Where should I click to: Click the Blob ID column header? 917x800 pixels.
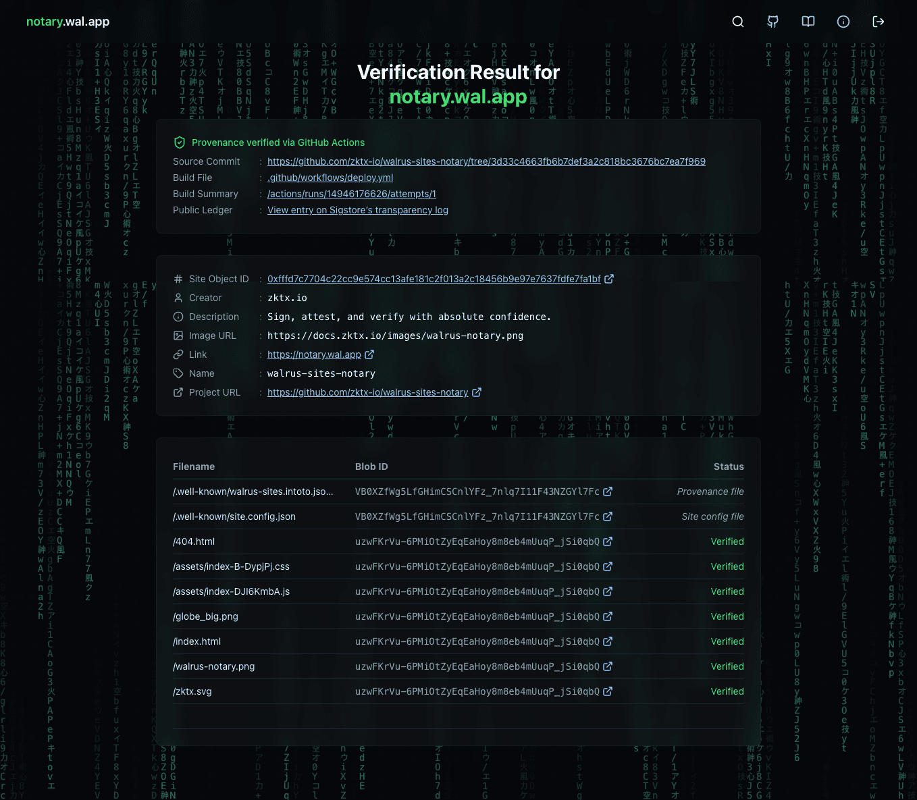click(x=371, y=466)
